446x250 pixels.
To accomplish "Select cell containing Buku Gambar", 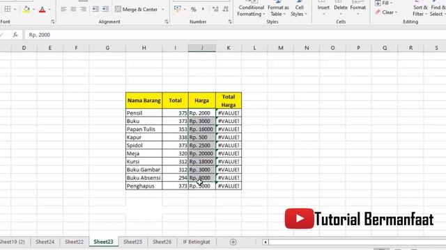I will [144, 169].
